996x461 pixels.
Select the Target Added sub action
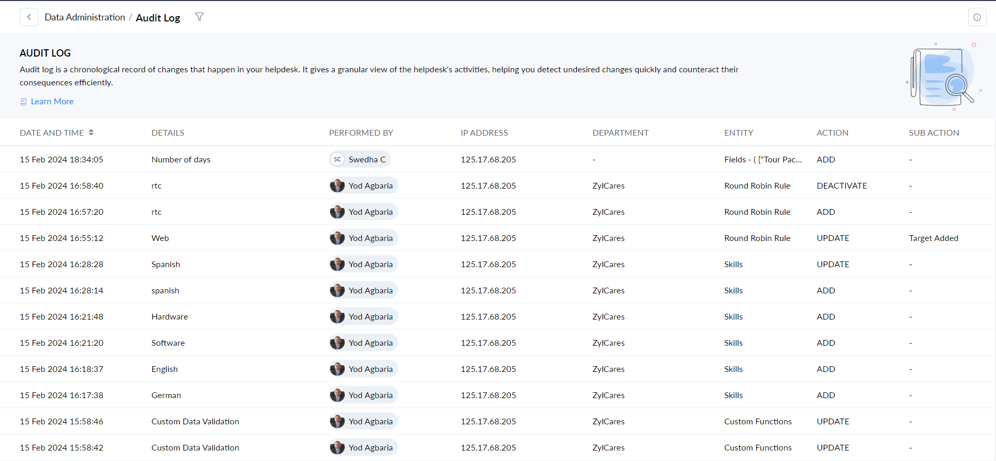[933, 238]
